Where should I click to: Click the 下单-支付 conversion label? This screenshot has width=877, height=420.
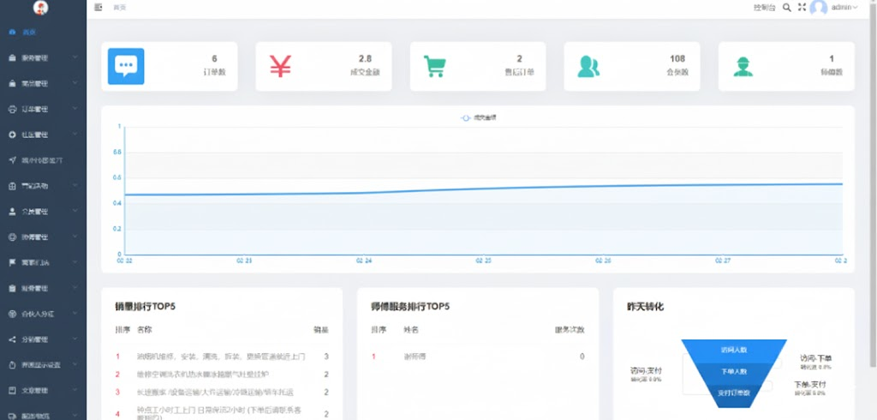[810, 384]
